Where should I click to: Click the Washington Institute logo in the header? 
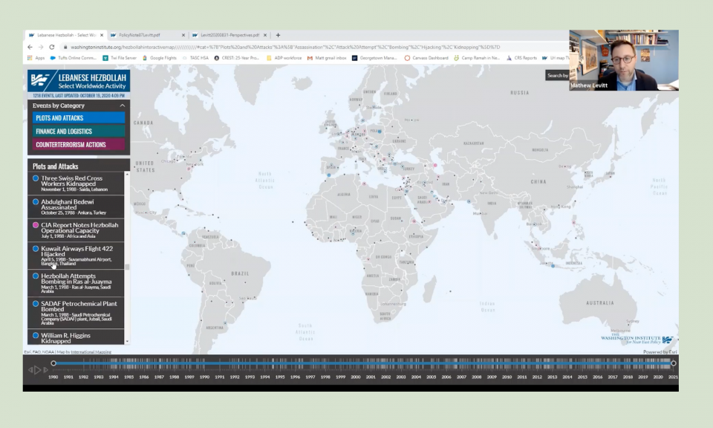coord(41,80)
